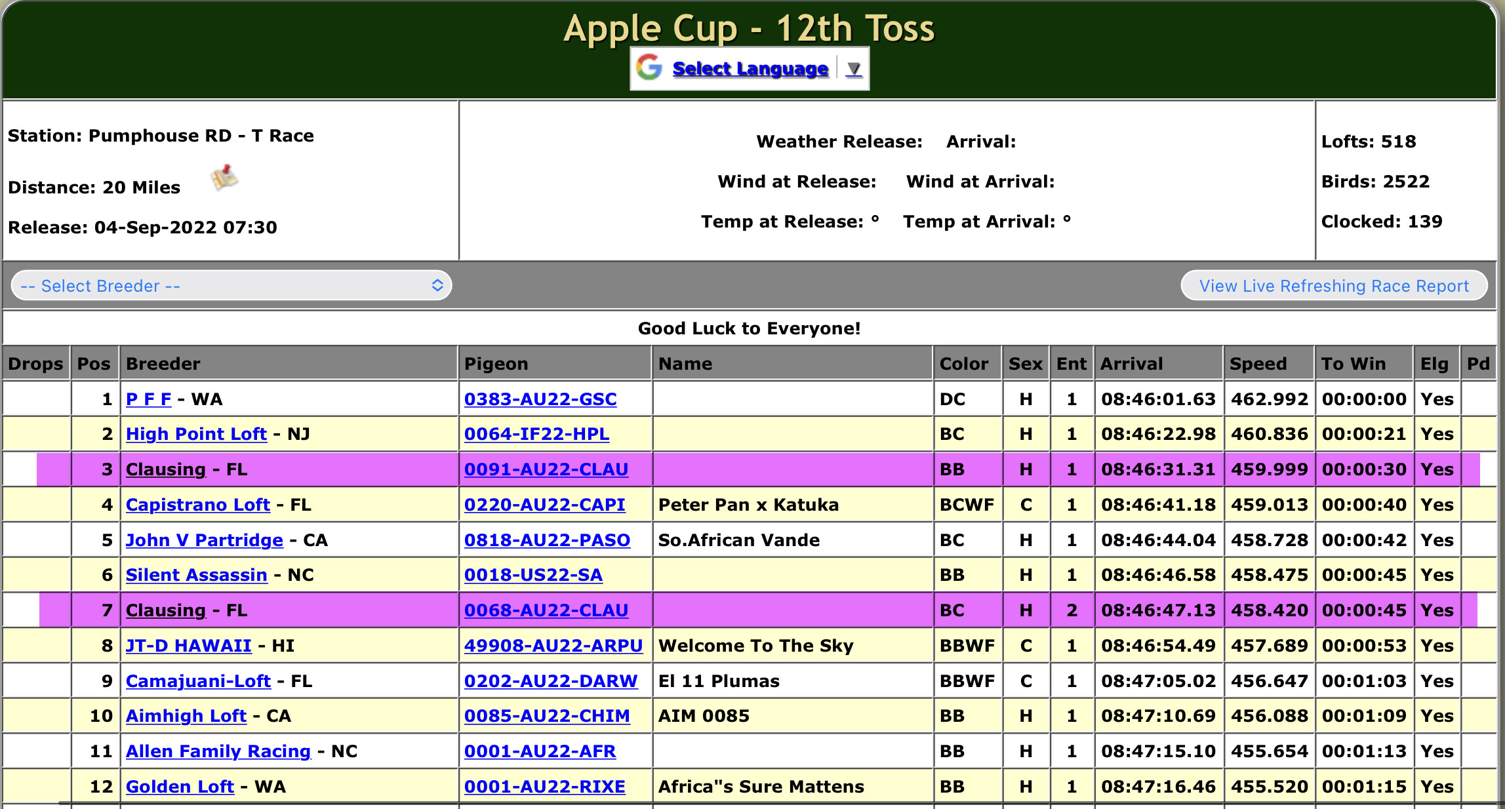Click the Select Language link
The image size is (1505, 809).
pyautogui.click(x=750, y=68)
